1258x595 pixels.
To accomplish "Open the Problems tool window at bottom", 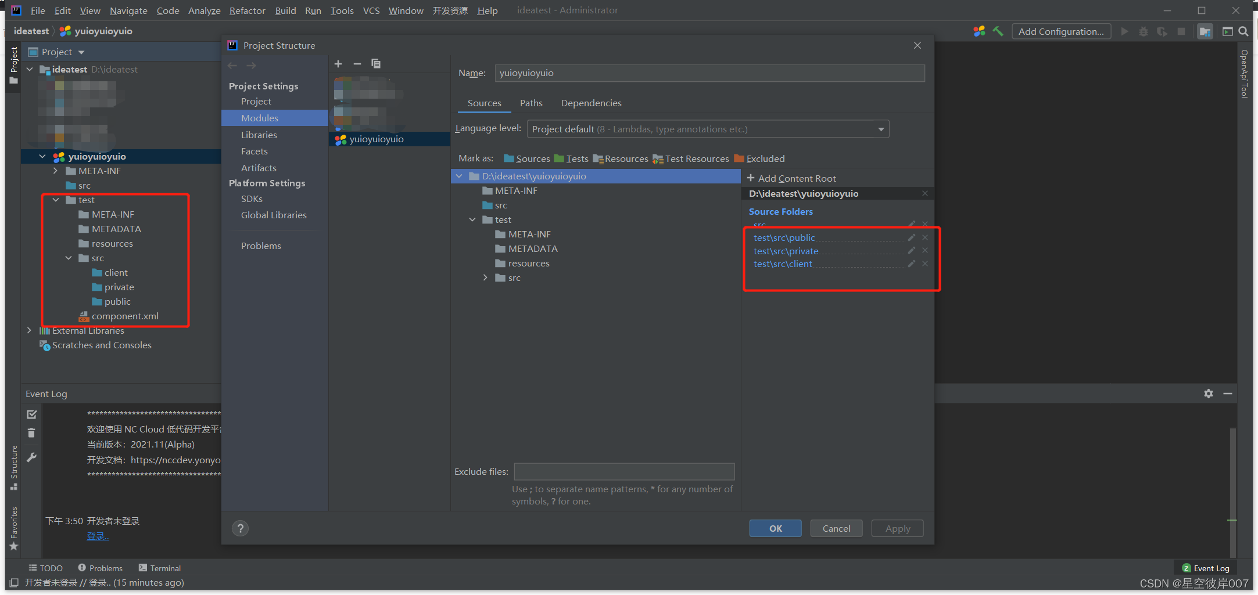I will pos(100,568).
